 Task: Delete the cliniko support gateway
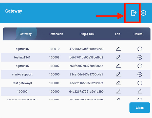140,75
